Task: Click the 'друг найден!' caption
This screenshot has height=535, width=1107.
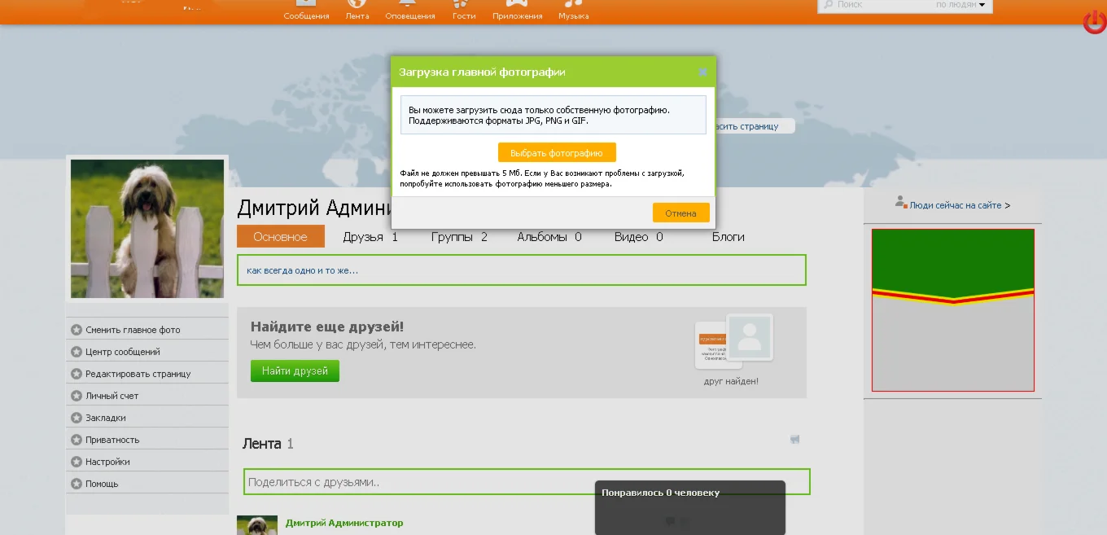Action: tap(731, 381)
